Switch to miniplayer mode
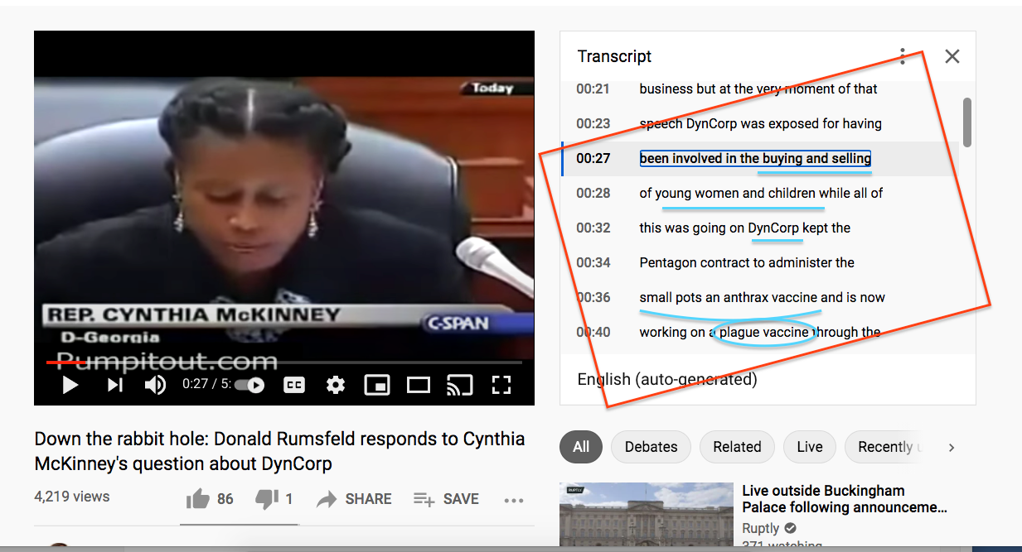 click(x=377, y=385)
